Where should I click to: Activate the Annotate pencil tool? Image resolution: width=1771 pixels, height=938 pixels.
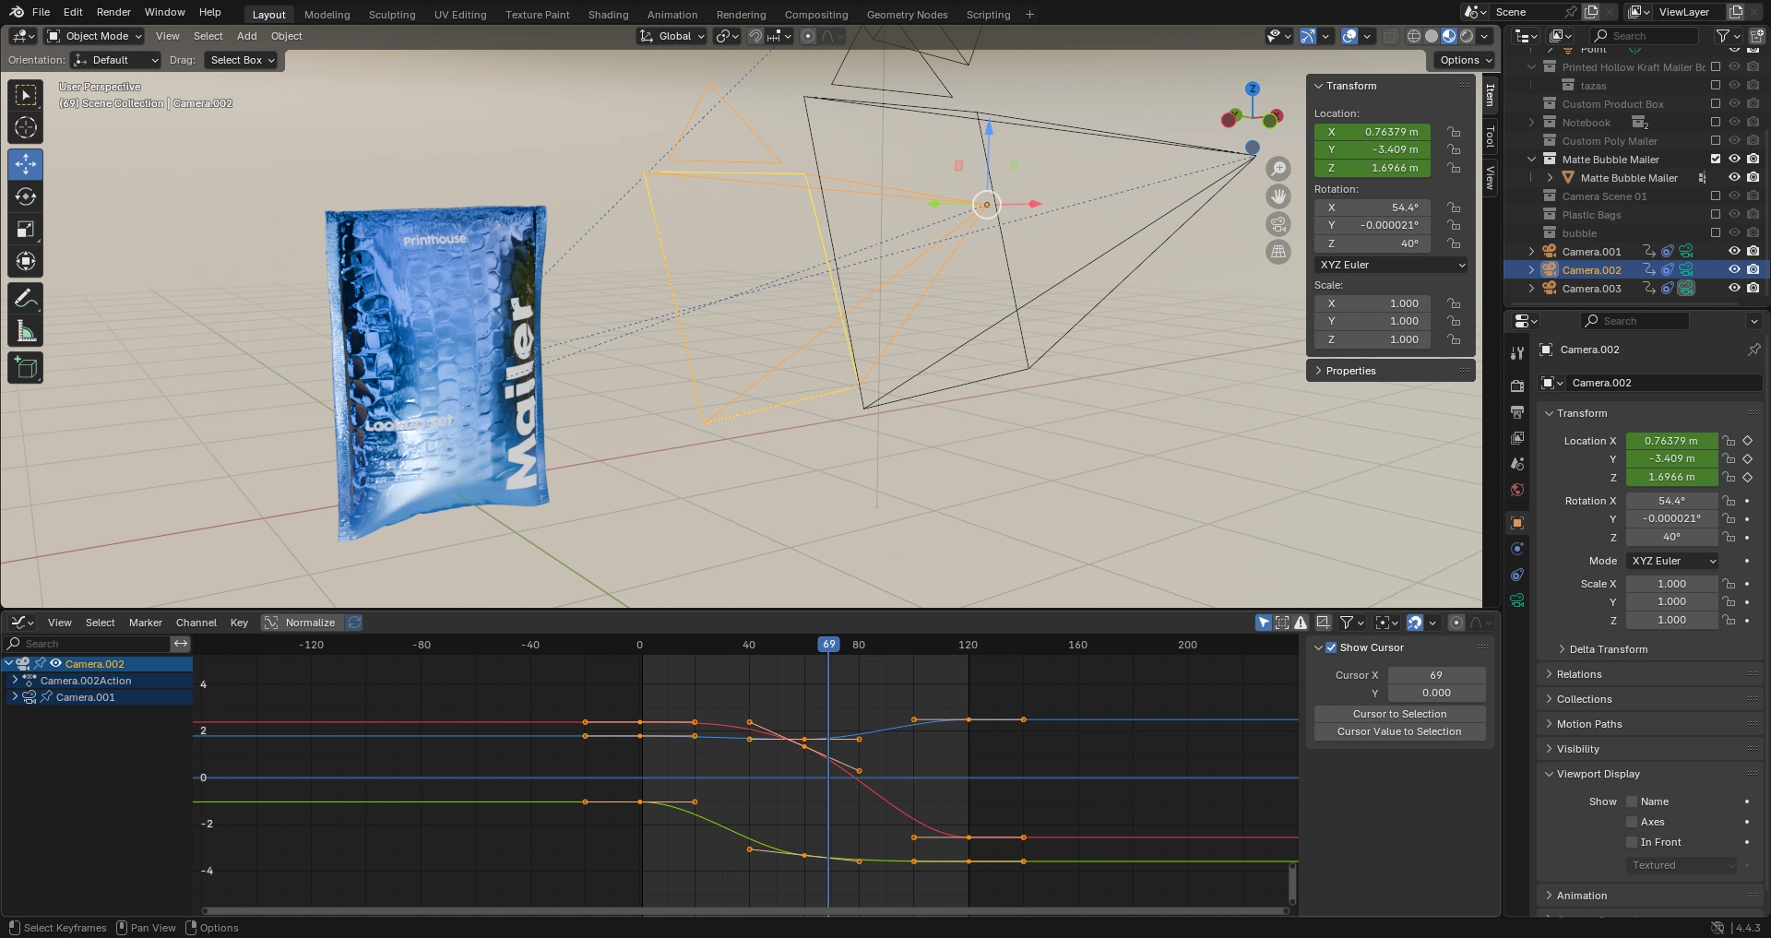(25, 298)
